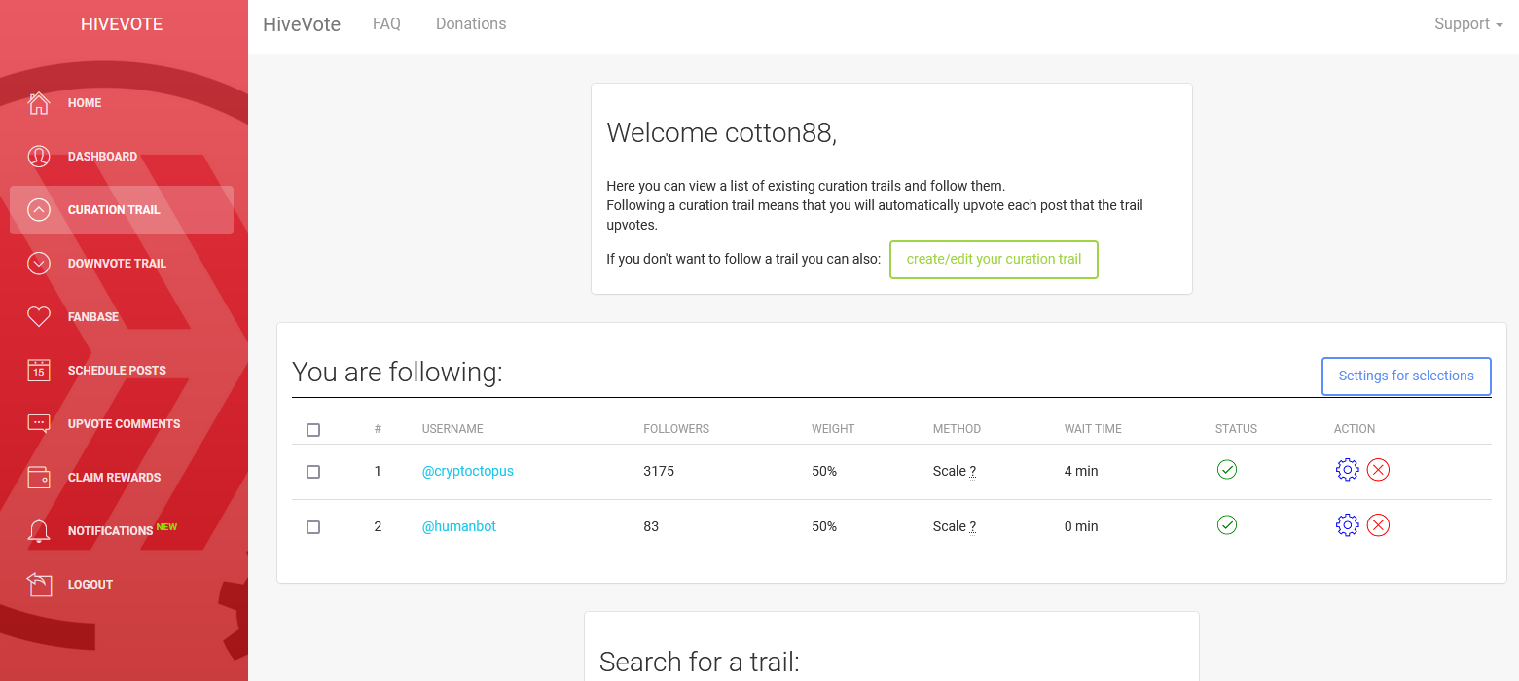Click the Dashboard user icon

point(39,157)
